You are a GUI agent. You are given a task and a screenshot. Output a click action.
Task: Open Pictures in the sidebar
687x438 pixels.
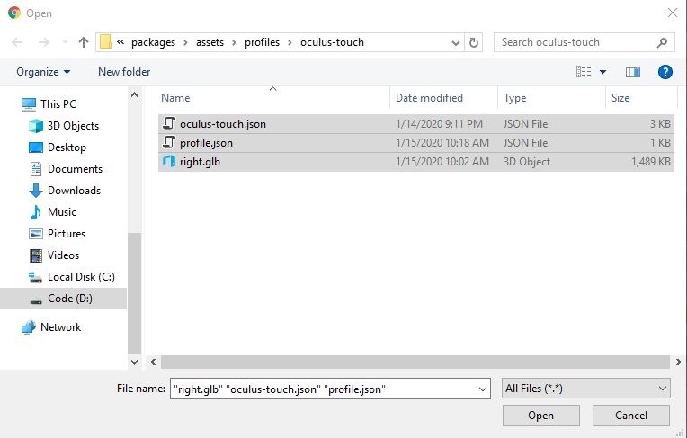tap(67, 233)
